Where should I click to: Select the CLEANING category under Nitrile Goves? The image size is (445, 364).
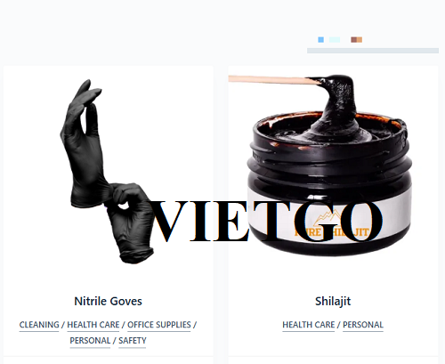pyautogui.click(x=39, y=325)
